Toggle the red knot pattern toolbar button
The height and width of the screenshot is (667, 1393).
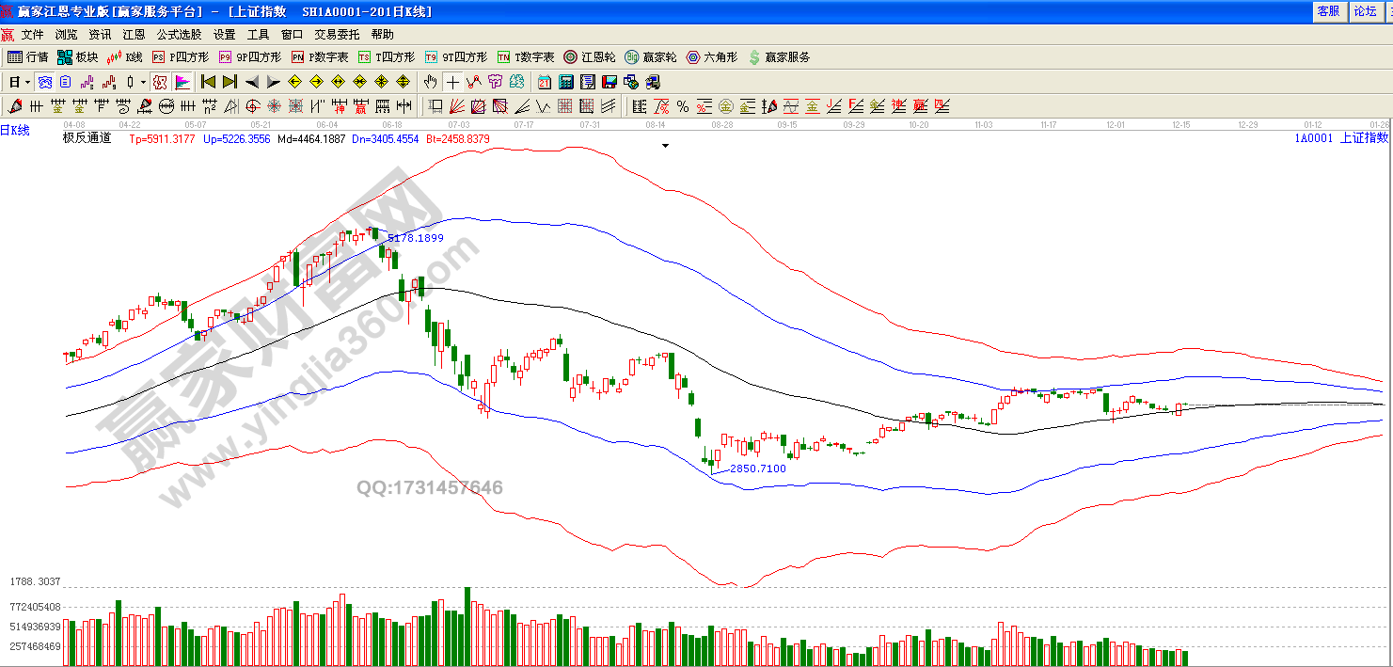pos(160,82)
